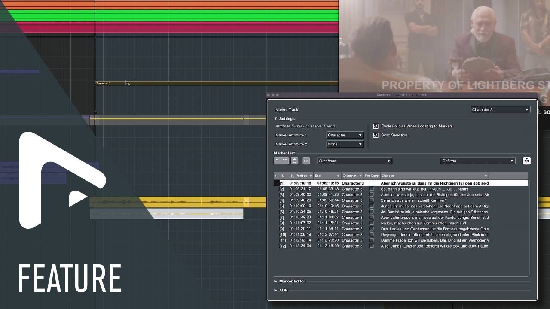Click the move marker to cursor icon

[x=306, y=161]
